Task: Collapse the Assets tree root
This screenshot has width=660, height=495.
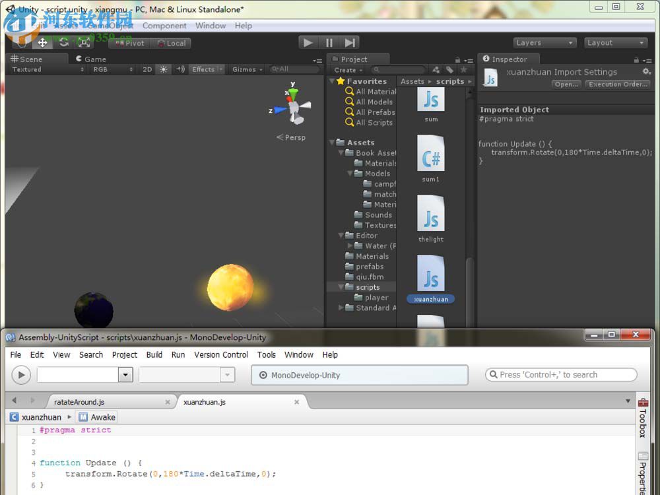Action: tap(332, 143)
